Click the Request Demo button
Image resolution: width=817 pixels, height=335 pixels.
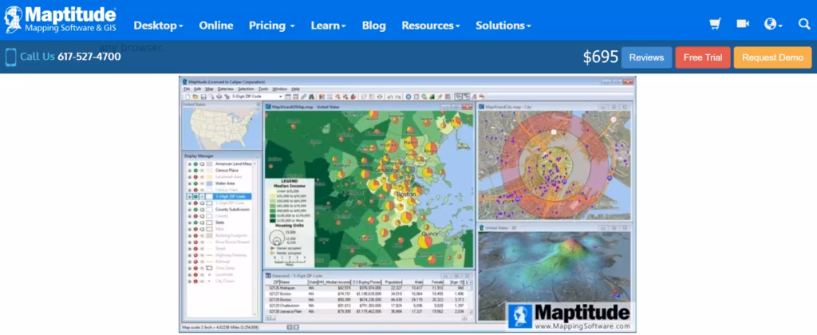tap(772, 57)
